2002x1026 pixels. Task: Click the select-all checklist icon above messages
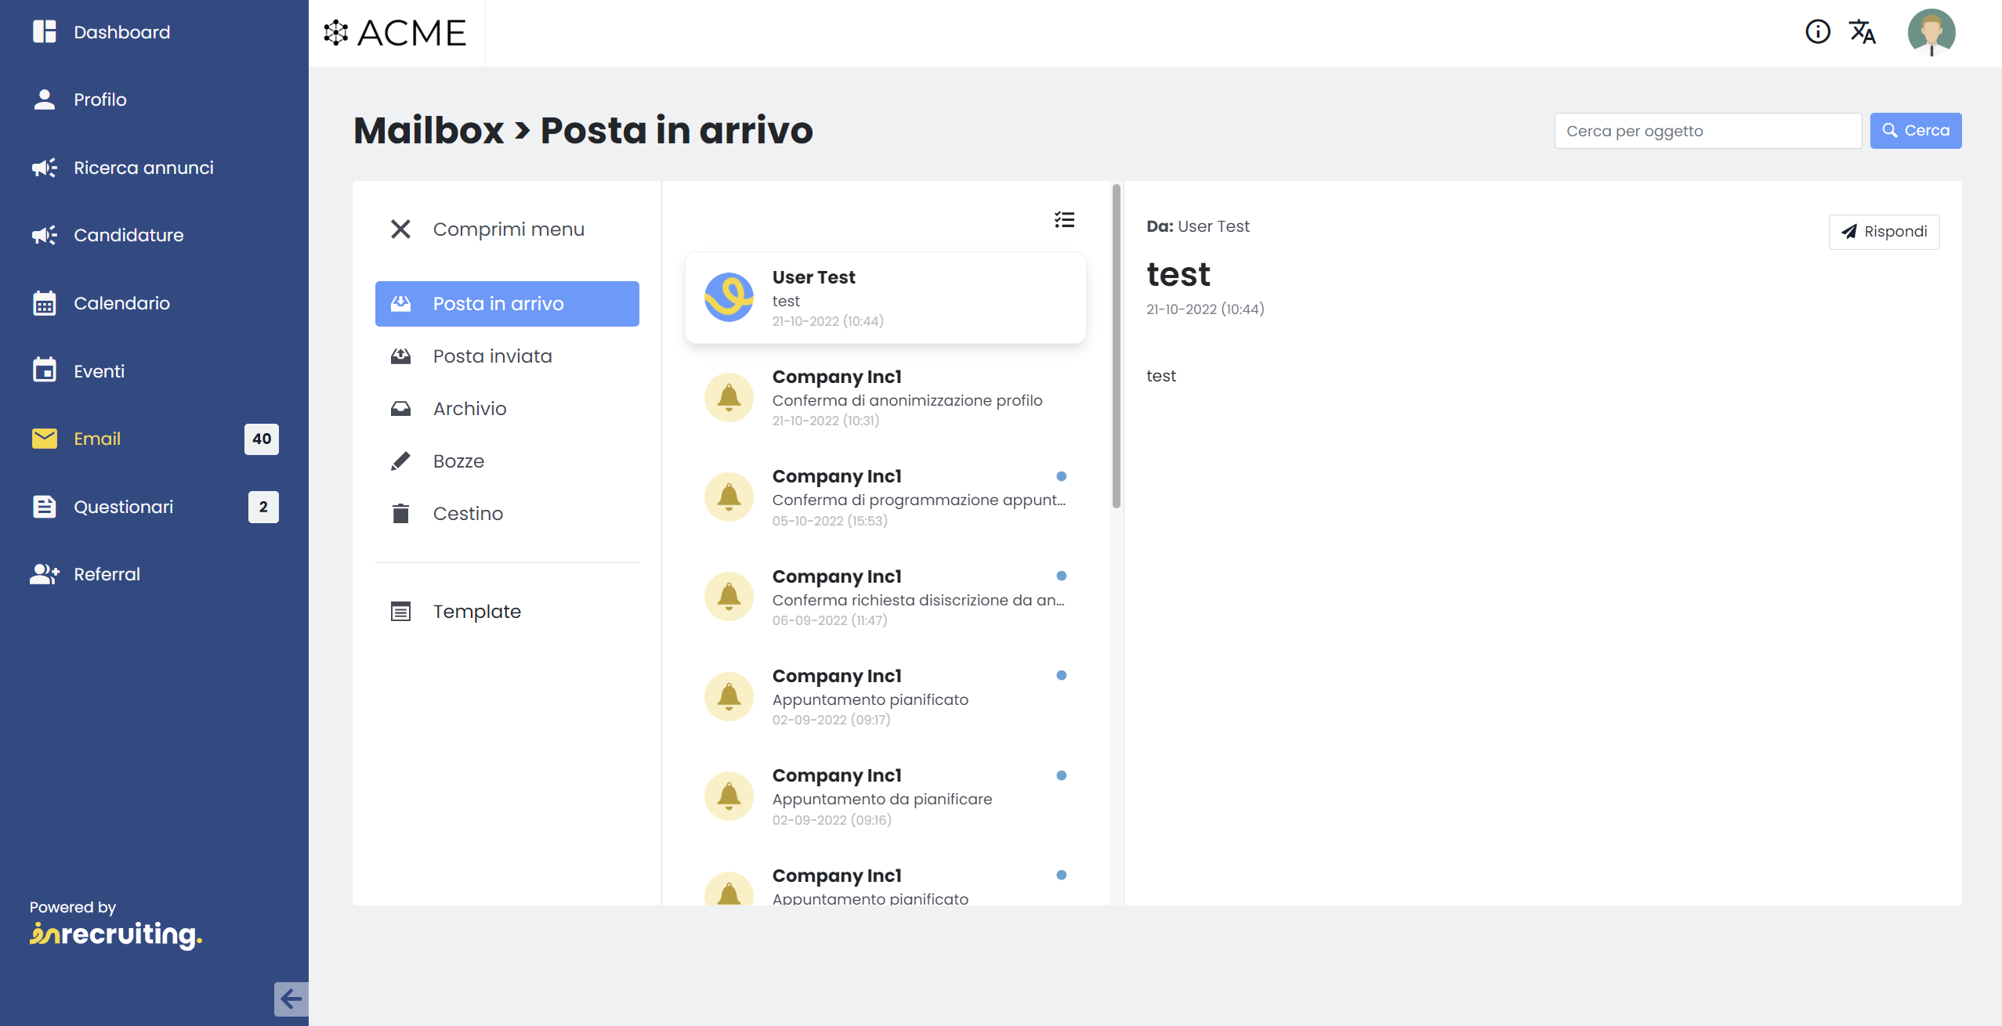pyautogui.click(x=1064, y=220)
